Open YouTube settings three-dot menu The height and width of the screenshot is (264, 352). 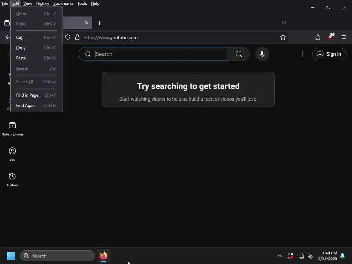[303, 54]
